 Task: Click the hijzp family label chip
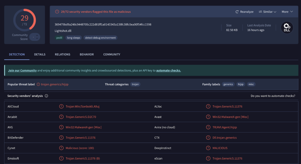pyautogui.click(x=241, y=85)
